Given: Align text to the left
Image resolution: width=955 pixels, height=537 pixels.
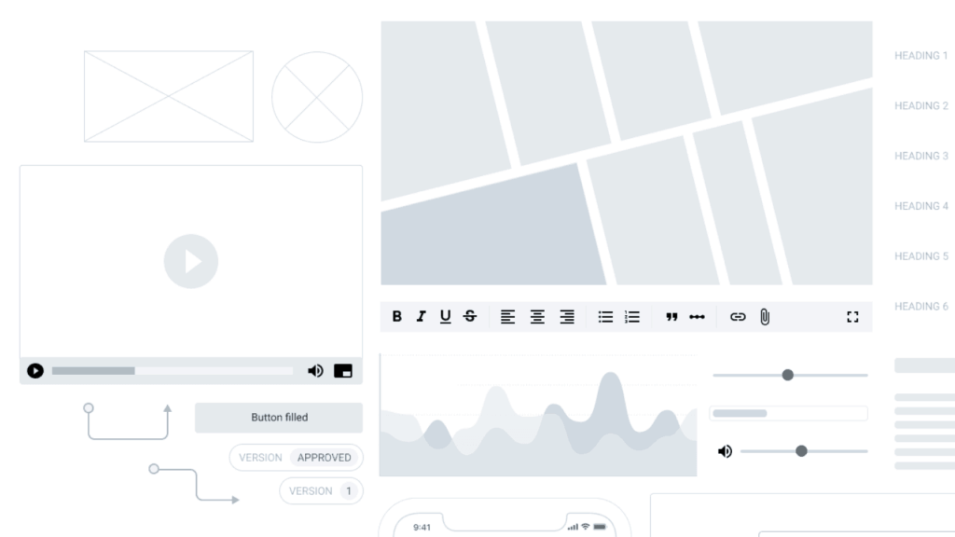Looking at the screenshot, I should 507,317.
